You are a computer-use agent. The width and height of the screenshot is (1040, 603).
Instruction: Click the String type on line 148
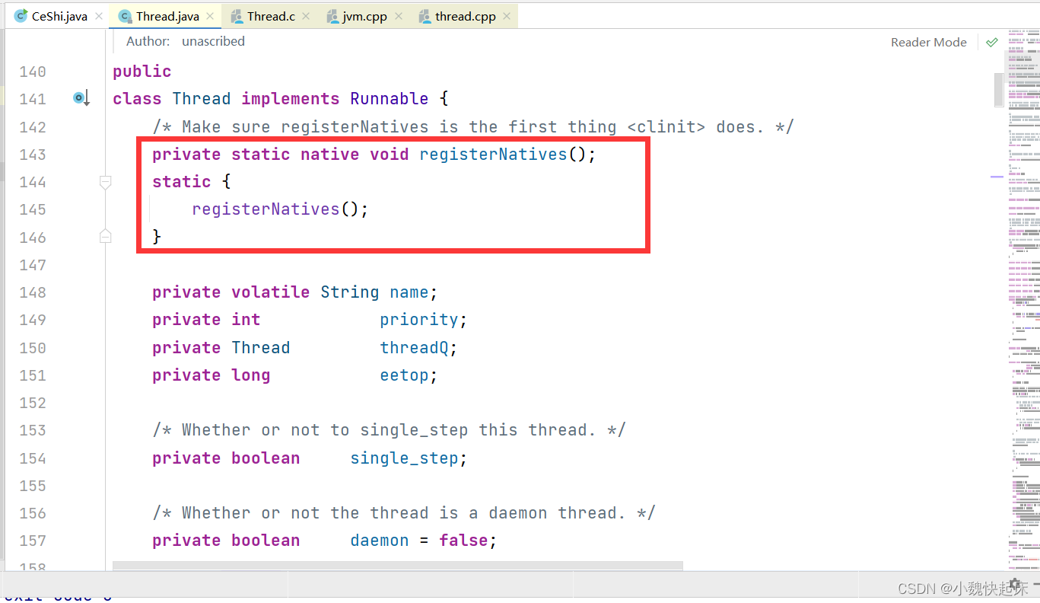point(350,292)
